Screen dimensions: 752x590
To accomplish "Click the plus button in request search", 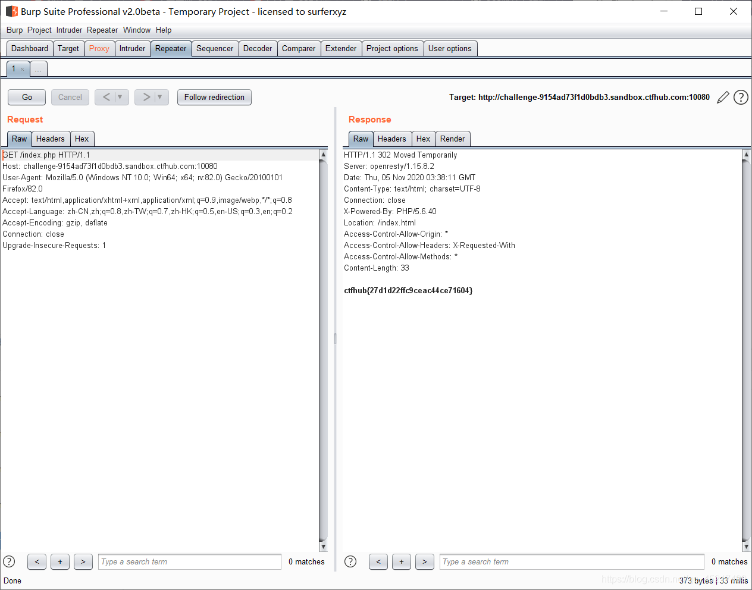I will (x=60, y=561).
